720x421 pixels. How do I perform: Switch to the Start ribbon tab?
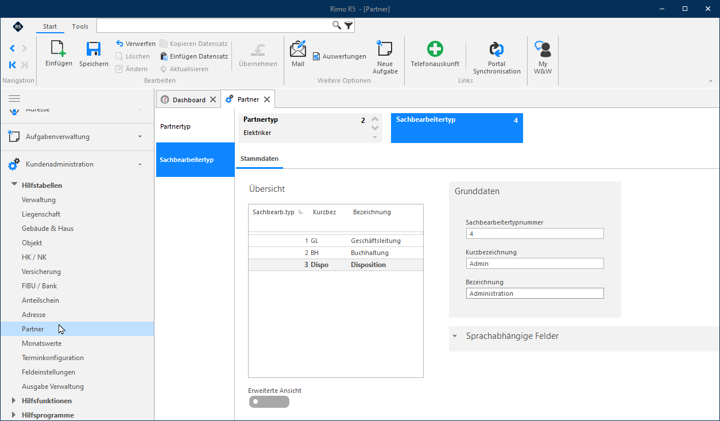[x=50, y=26]
